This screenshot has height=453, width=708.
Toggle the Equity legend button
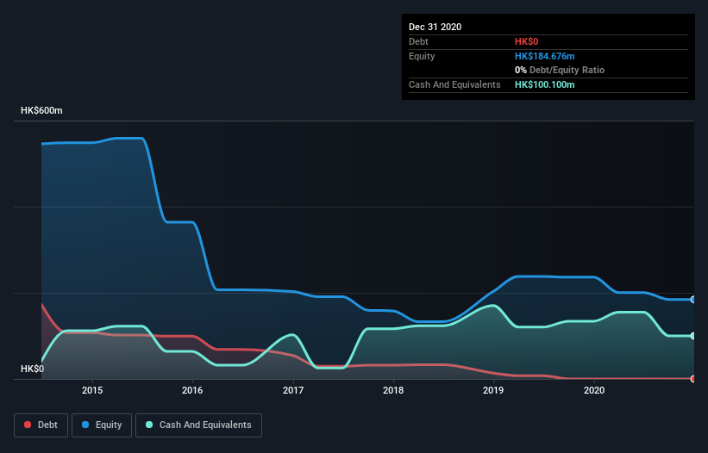[102, 425]
